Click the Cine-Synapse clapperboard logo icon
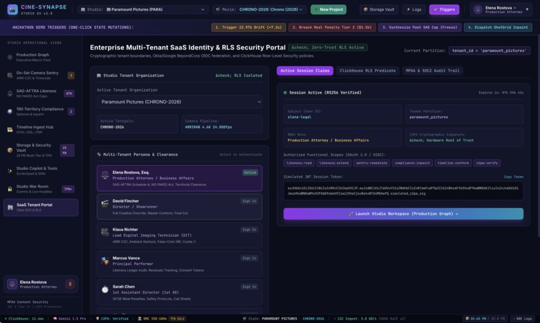 tap(13, 9)
